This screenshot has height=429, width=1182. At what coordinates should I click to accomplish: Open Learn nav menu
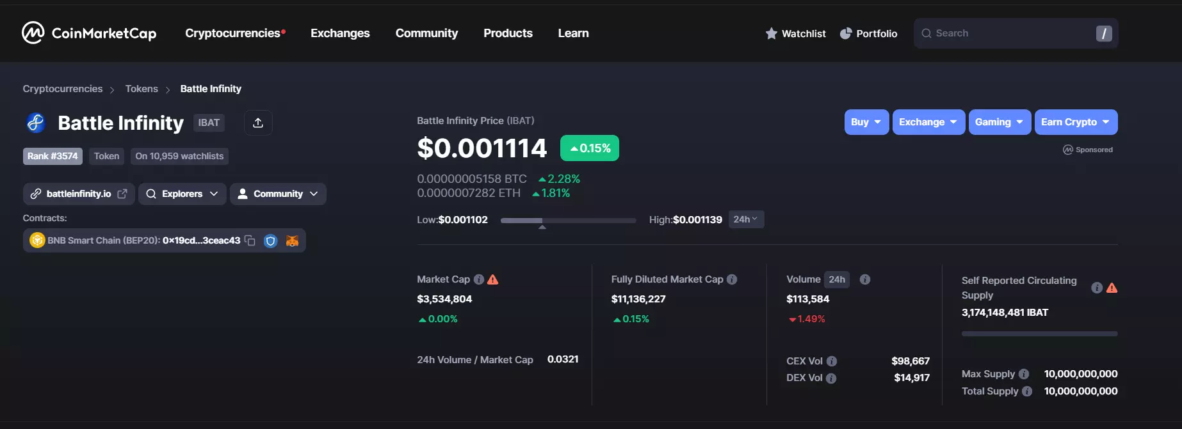pyautogui.click(x=573, y=33)
